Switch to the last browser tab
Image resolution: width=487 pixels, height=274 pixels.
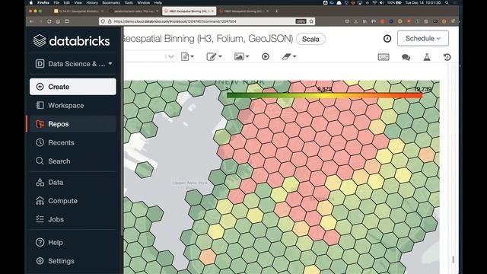pos(244,11)
